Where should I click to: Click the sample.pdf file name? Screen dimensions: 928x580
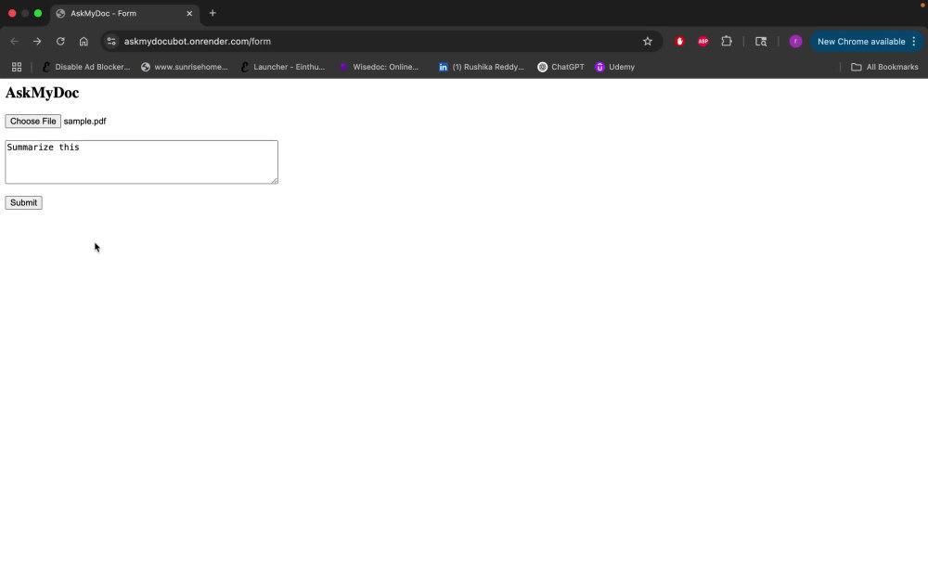[84, 122]
